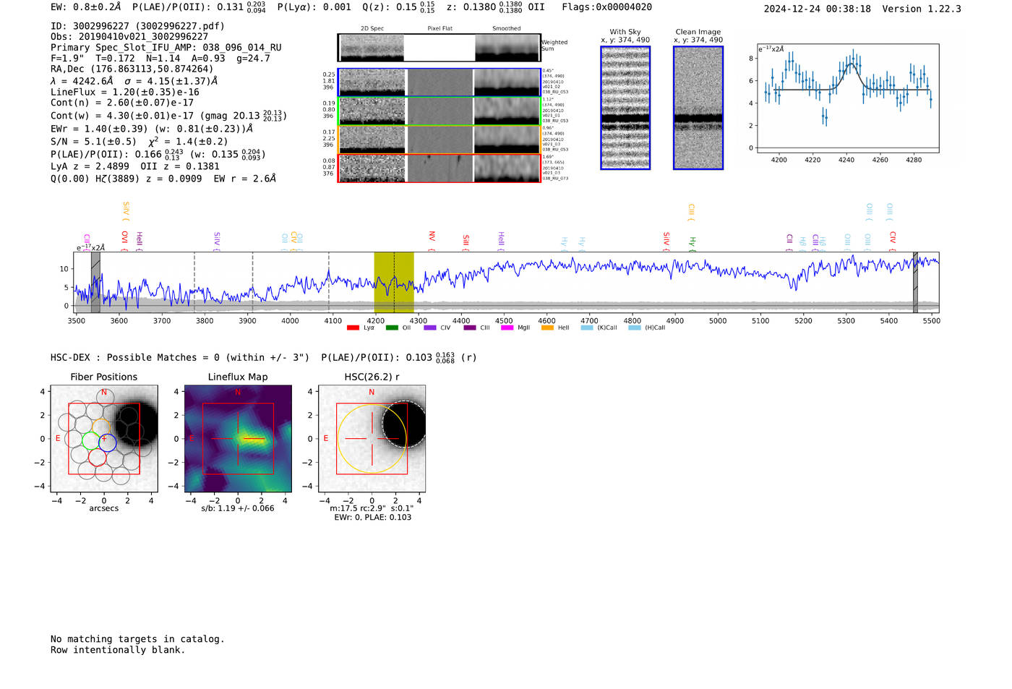The height and width of the screenshot is (689, 1012).
Task: Click the Weighted Sum 2D spectrum strip
Action: (x=439, y=48)
